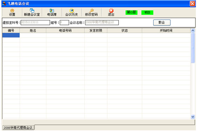The width and height of the screenshot is (199, 131).
Task: Click the 电话号码 column header
Action: 65,30
